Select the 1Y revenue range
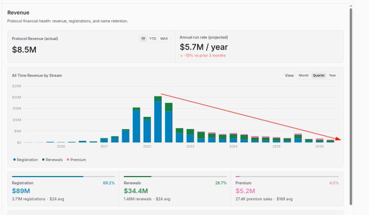 143,38
